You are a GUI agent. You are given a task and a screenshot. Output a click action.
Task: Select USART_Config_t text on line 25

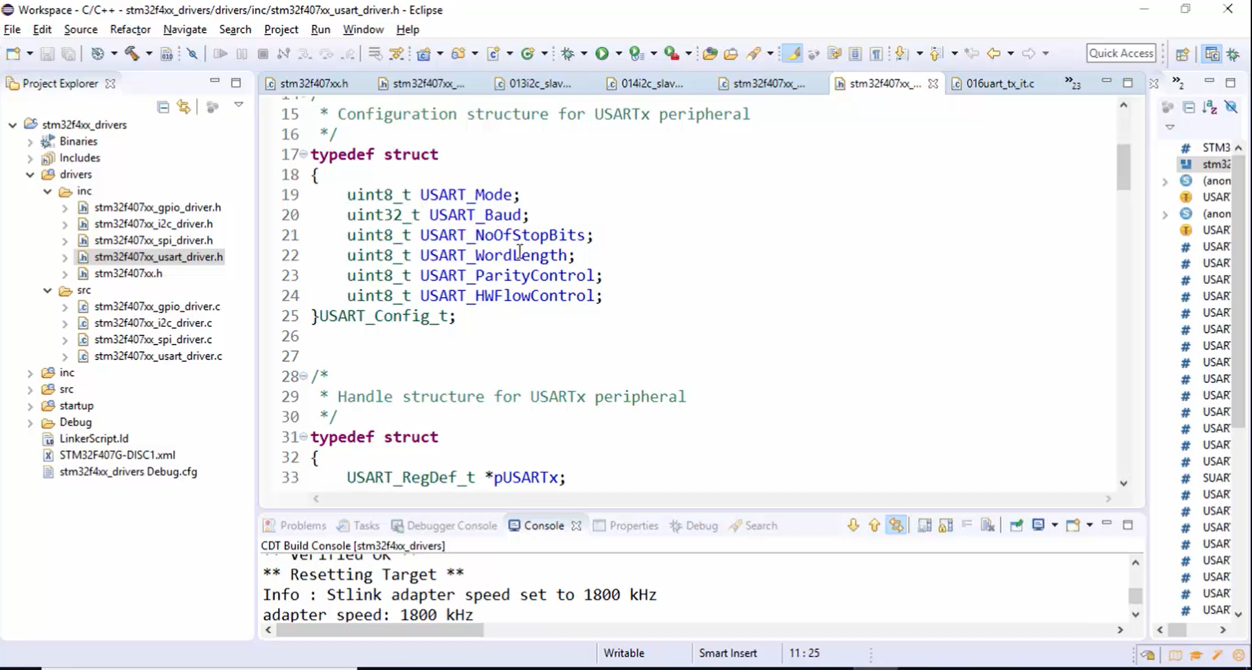383,316
